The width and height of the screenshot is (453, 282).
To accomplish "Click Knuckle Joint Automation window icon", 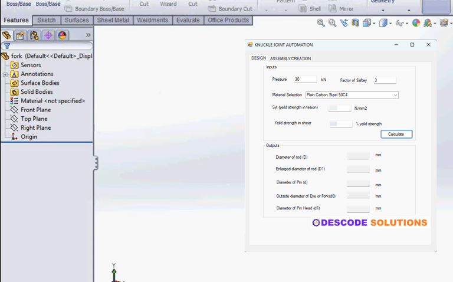I will click(250, 45).
